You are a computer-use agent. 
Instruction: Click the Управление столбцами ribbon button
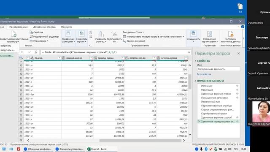click(x=68, y=37)
